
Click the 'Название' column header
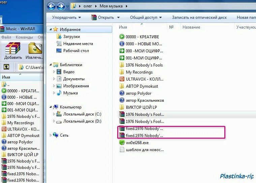coord(191,27)
